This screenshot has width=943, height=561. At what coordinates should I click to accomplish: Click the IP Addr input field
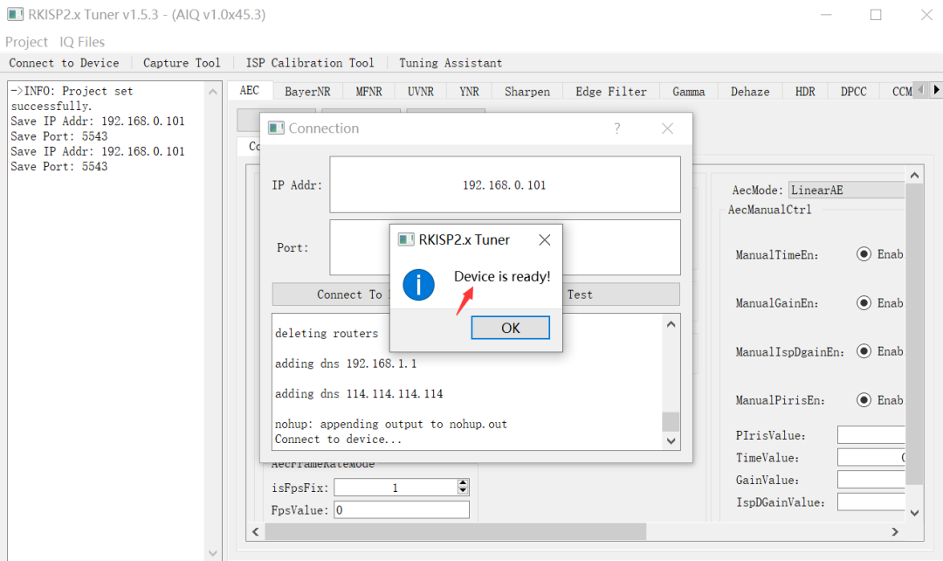pos(505,185)
